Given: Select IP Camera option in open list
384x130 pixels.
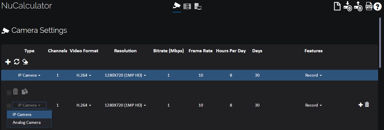Looking at the screenshot, I should [x=22, y=114].
